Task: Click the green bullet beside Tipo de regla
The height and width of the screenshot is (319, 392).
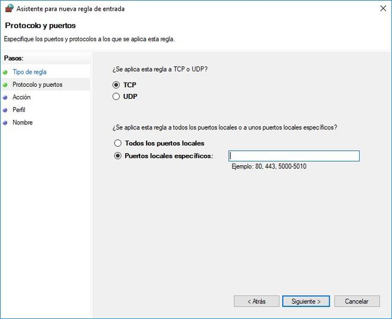Action: click(x=5, y=72)
